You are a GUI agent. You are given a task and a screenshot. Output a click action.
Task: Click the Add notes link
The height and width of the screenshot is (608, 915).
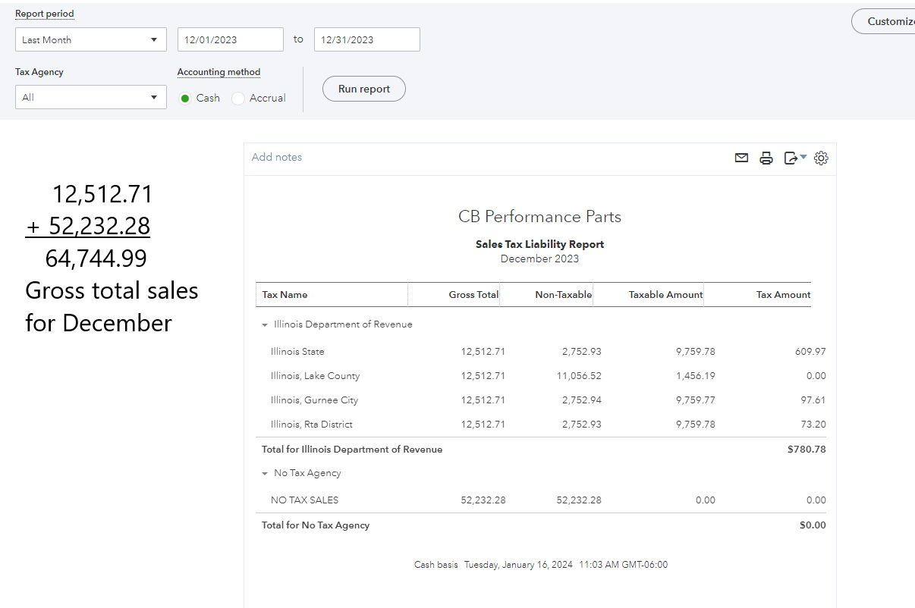pyautogui.click(x=276, y=157)
